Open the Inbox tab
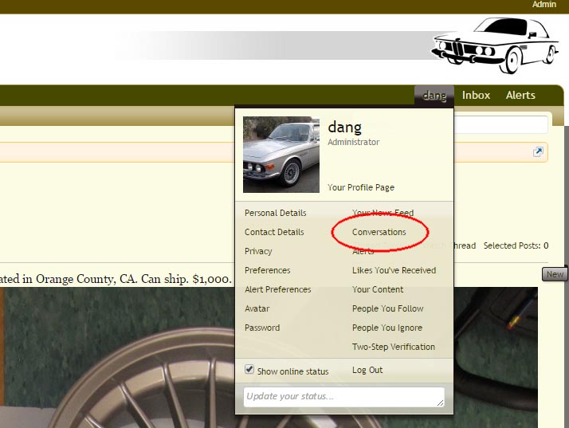The height and width of the screenshot is (428, 569). [x=476, y=95]
